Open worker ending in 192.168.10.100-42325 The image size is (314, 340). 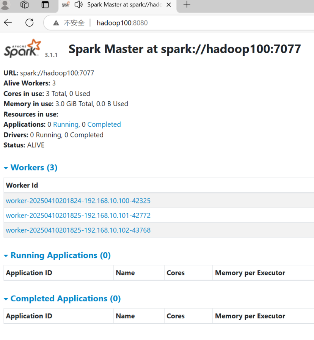tap(78, 201)
